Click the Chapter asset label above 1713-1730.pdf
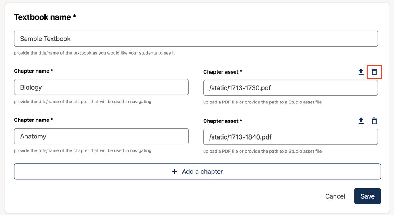Image resolution: width=394 pixels, height=215 pixels. tap(222, 72)
